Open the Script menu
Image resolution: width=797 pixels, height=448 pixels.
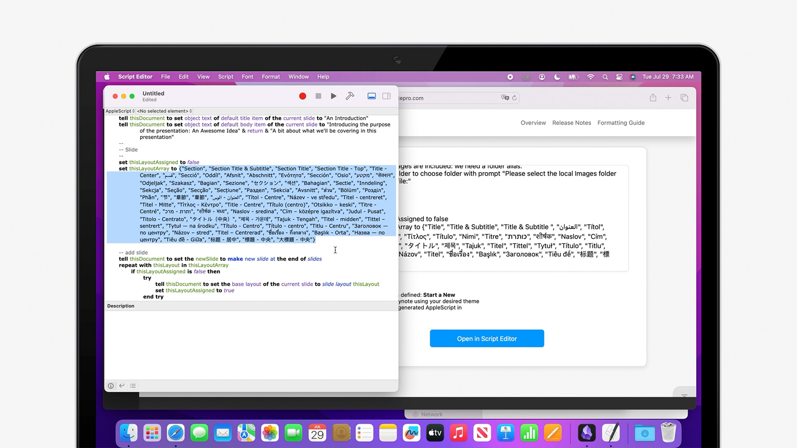225,77
